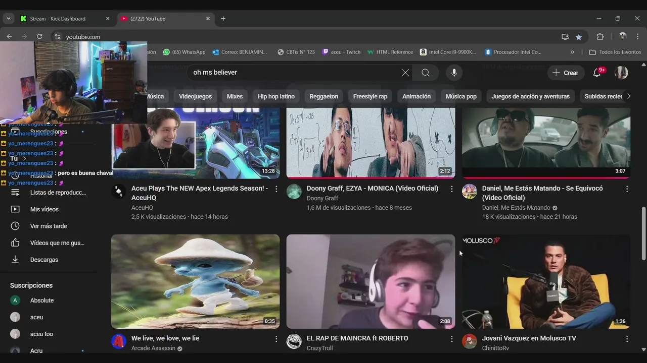Start voice search with microphone
This screenshot has height=363, width=647.
coord(454,73)
